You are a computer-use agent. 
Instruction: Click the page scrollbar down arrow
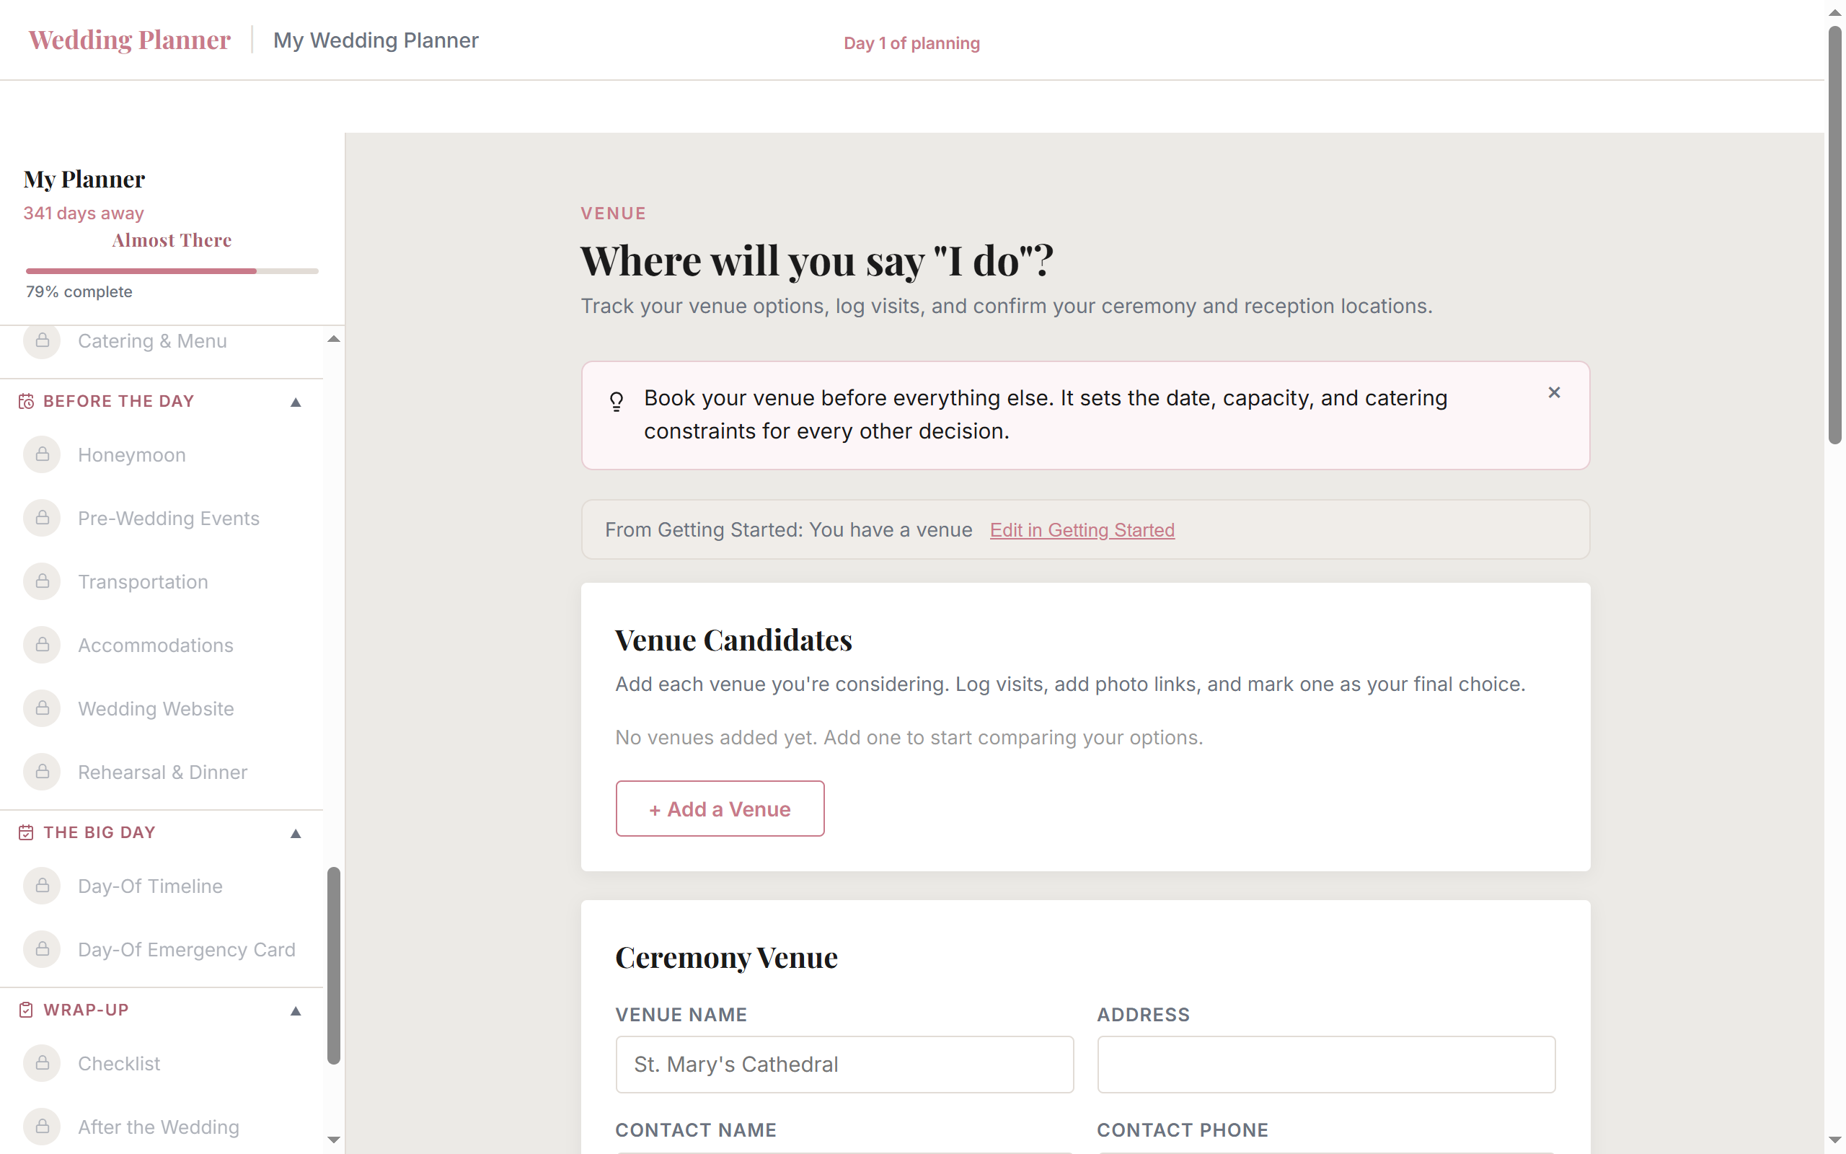(x=1834, y=1140)
